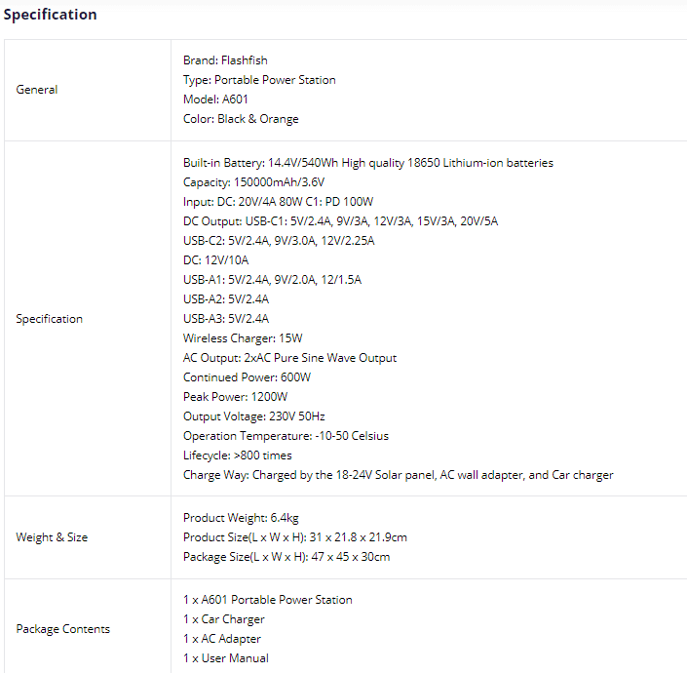Select the Output Voltage: 230V 50Hz line
The image size is (687, 673).
254,416
